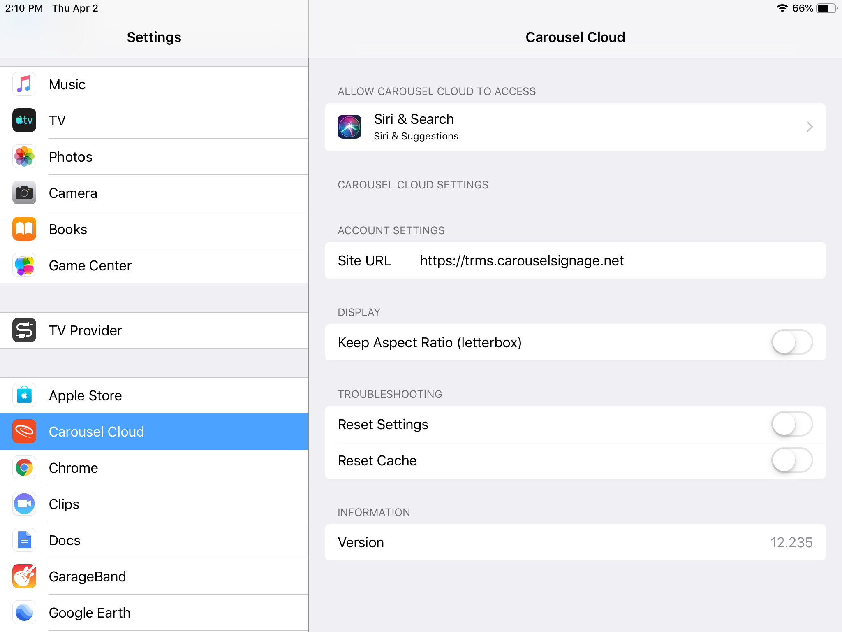Tap CAROUSEL CLOUD SETTINGS header
This screenshot has height=632, width=842.
click(413, 185)
